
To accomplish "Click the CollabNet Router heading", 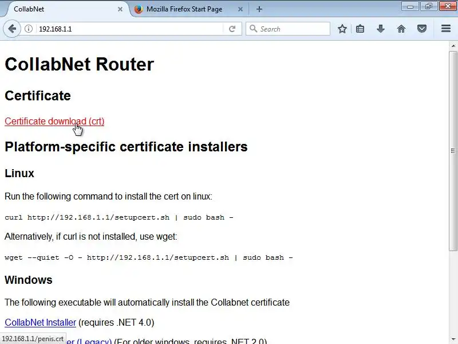I will click(x=79, y=64).
